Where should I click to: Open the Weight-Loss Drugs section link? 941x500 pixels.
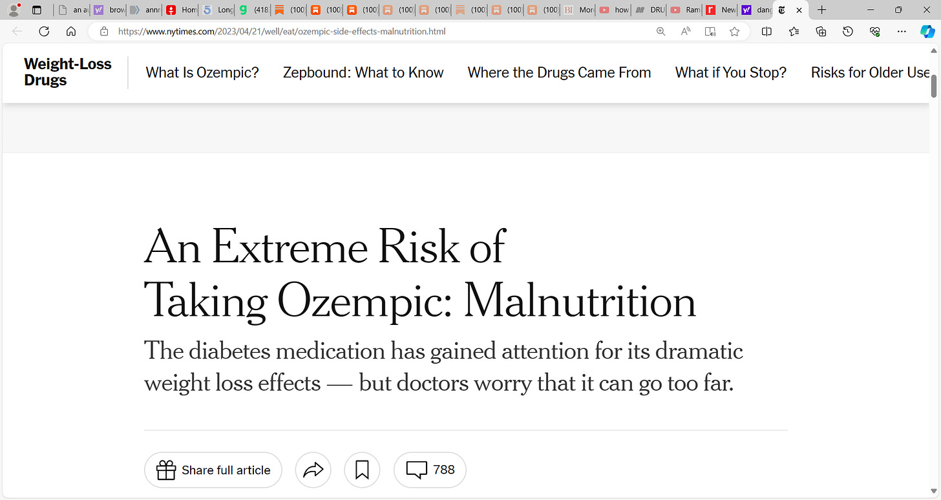click(x=68, y=72)
